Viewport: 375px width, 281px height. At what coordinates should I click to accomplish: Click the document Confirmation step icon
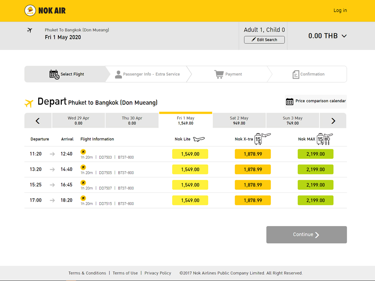[296, 75]
